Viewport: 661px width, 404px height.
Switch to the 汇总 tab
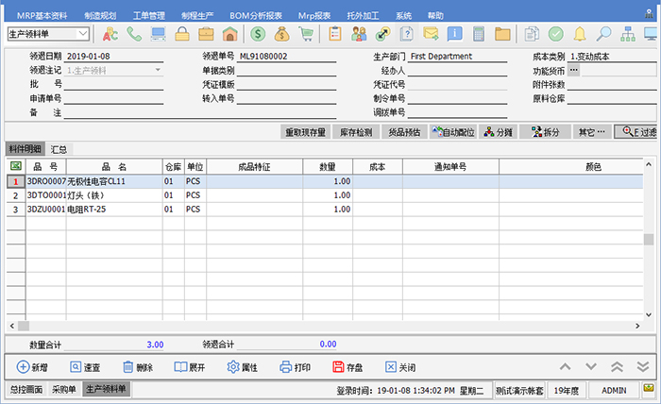59,149
